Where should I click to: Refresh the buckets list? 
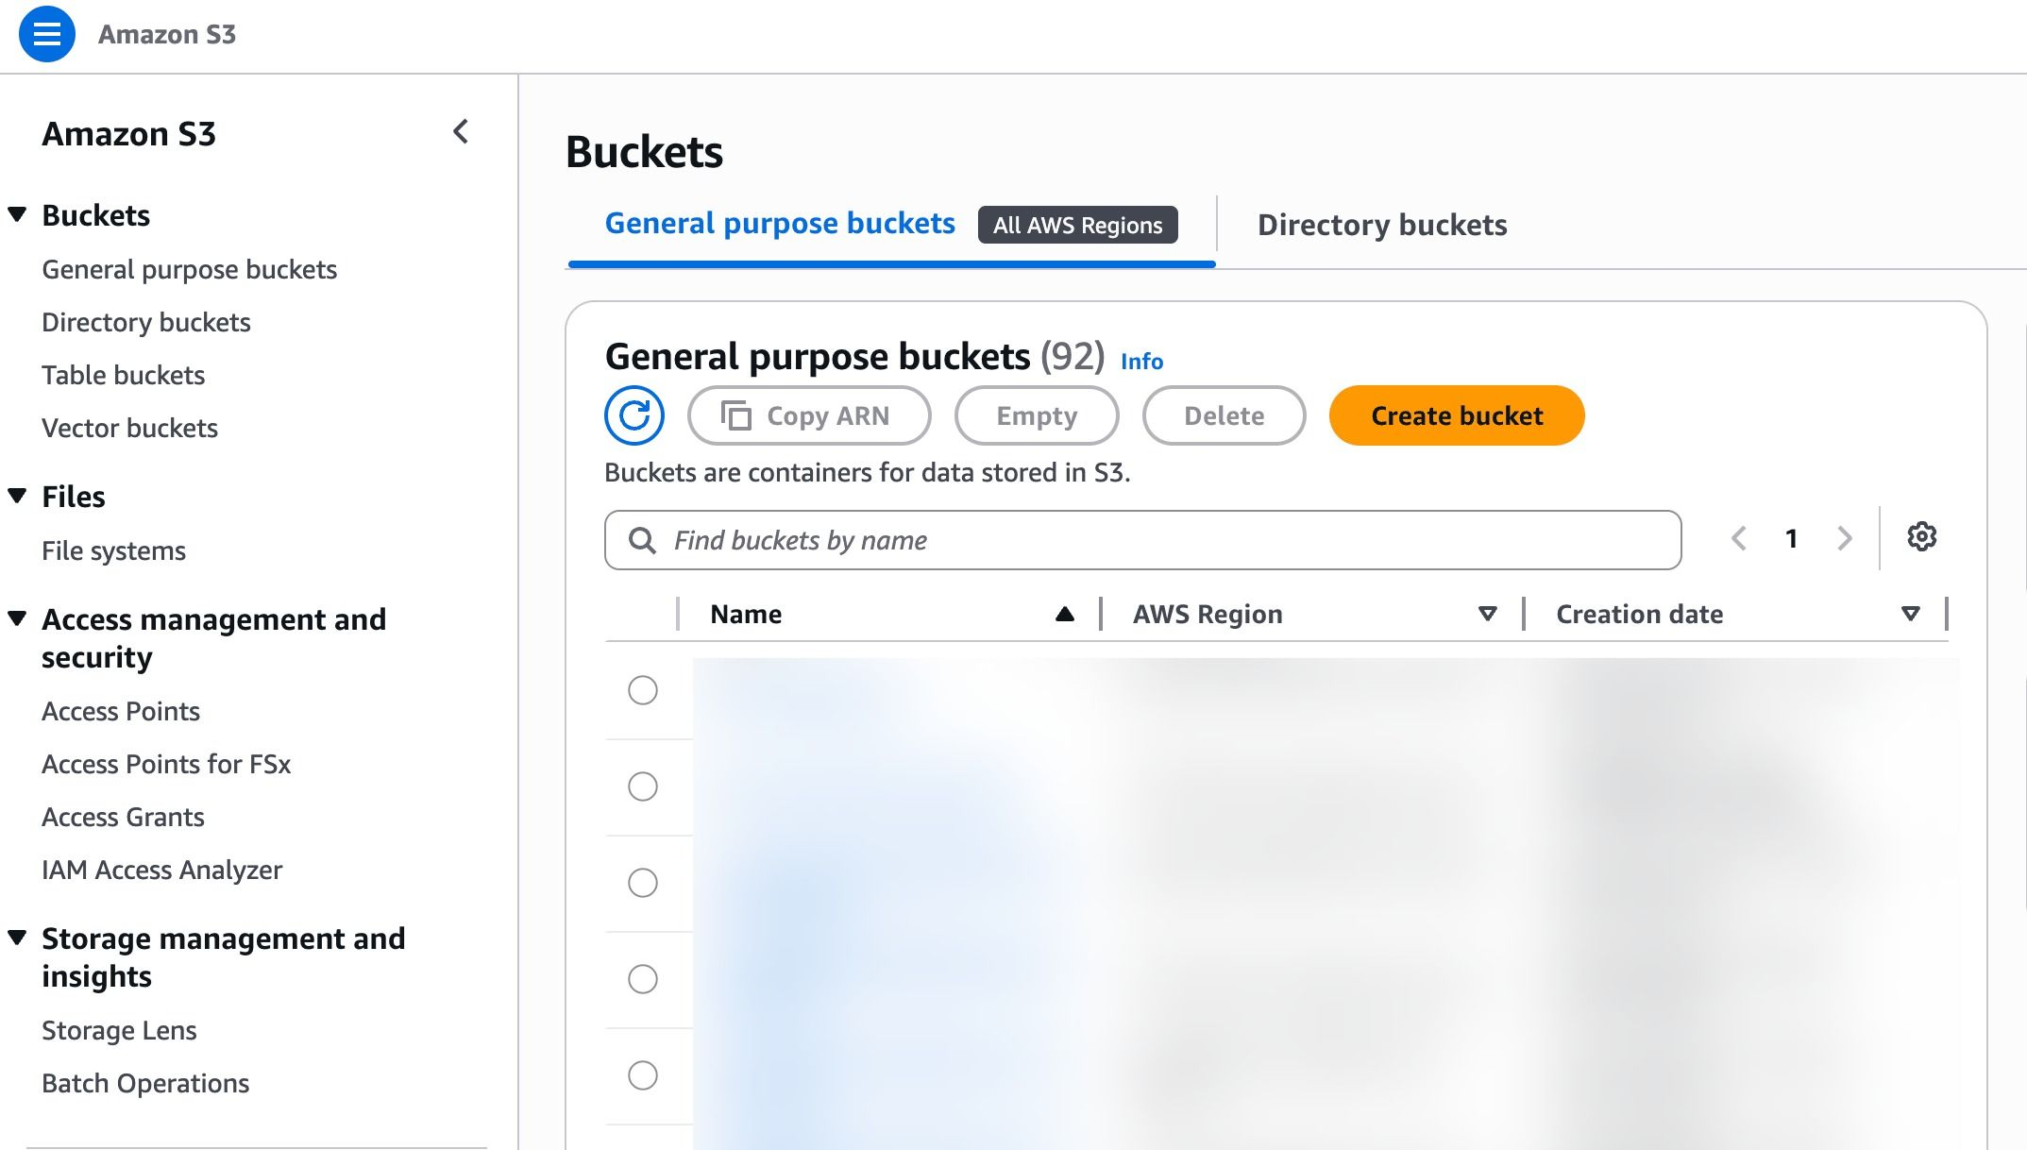pyautogui.click(x=634, y=415)
